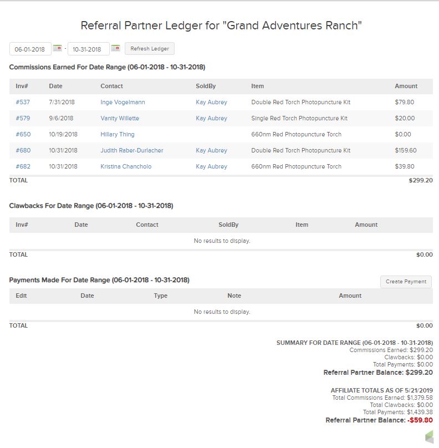The width and height of the screenshot is (439, 448).
Task: Open contact Vanity Willette
Action: [x=120, y=118]
